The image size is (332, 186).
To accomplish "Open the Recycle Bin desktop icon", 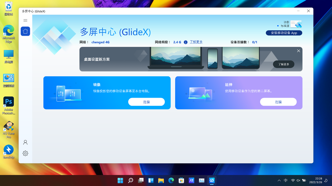I will [9, 8].
